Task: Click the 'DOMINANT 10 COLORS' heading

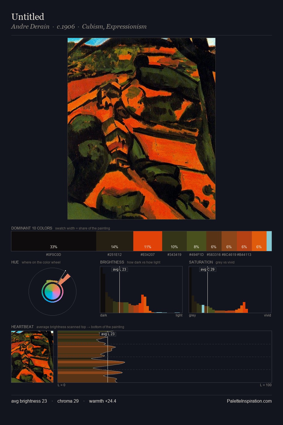Action: (32, 228)
